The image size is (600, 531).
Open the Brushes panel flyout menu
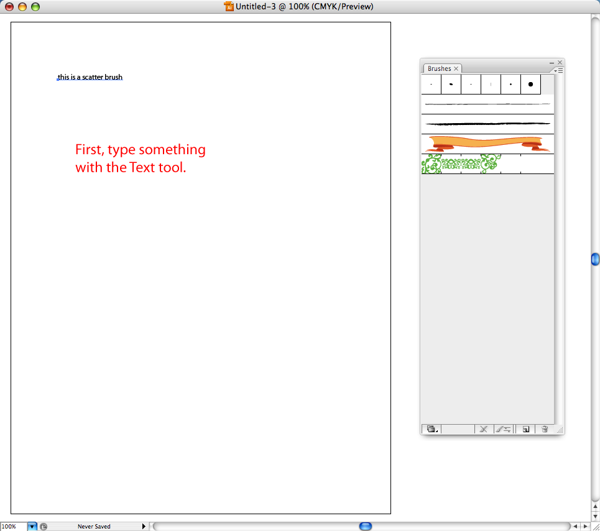(558, 70)
